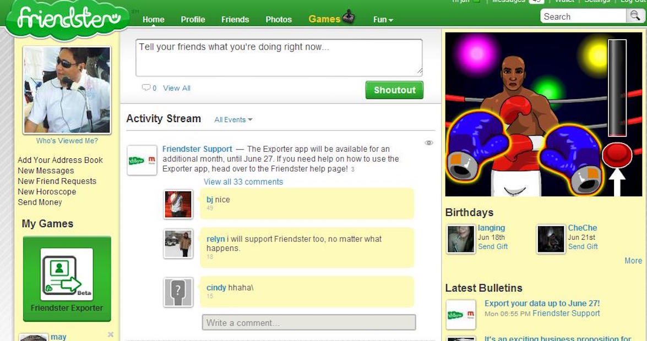Click the comment bubble icon under status box
This screenshot has width=647, height=341.
pos(146,88)
